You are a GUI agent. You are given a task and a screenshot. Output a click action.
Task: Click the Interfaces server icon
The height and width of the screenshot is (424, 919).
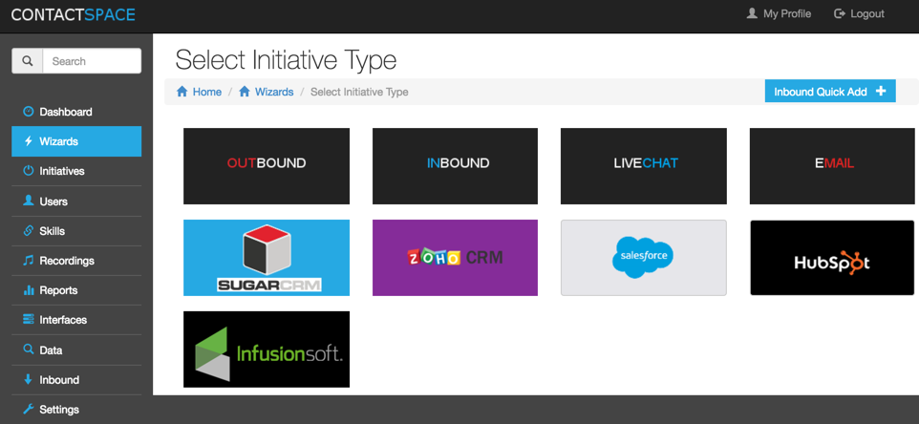pos(28,320)
